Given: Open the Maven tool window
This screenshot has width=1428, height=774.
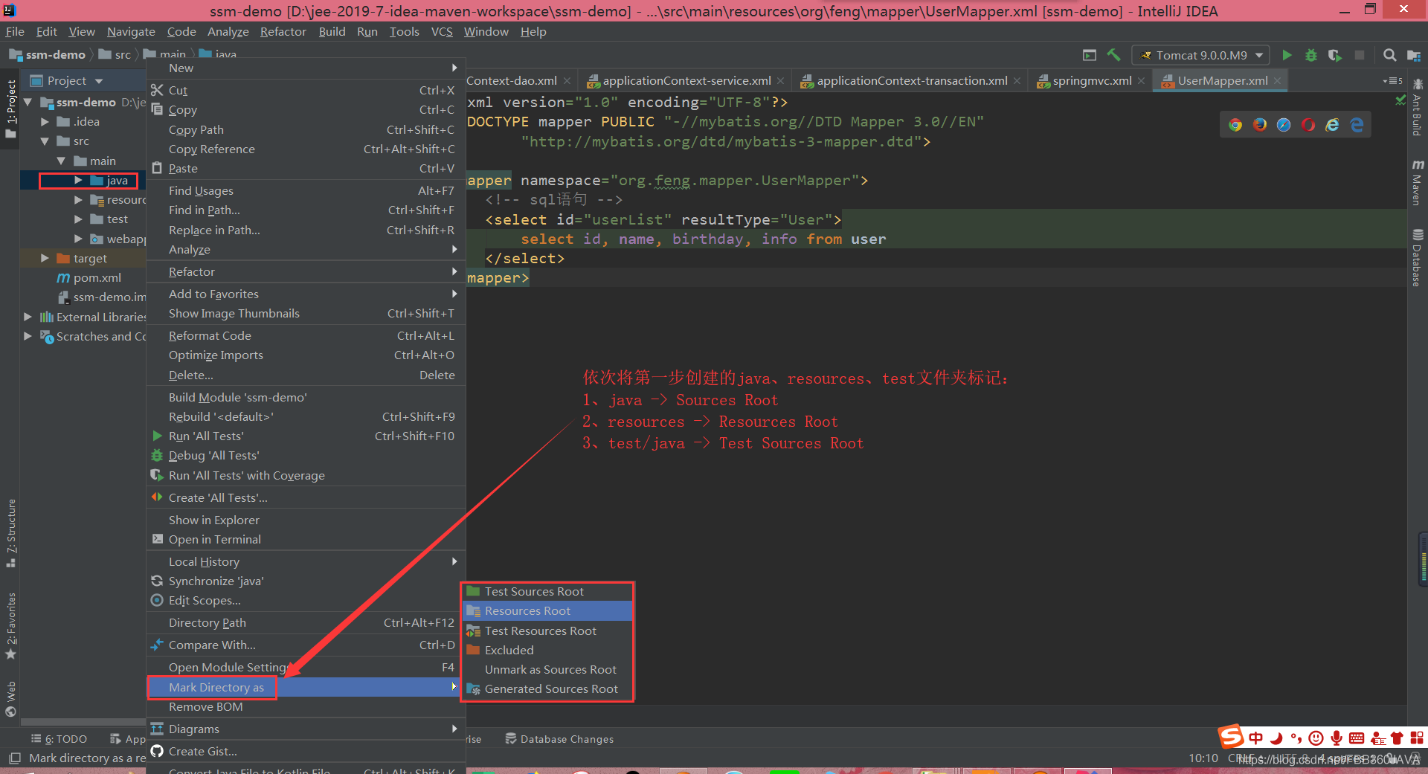Looking at the screenshot, I should [x=1418, y=183].
